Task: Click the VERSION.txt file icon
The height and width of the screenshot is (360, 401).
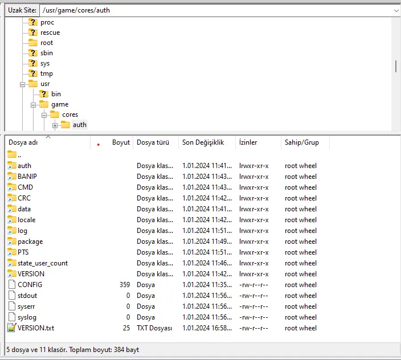Action: (12, 328)
